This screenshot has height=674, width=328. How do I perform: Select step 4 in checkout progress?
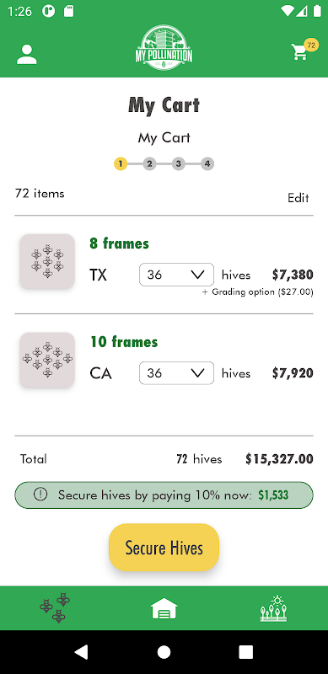click(x=207, y=163)
